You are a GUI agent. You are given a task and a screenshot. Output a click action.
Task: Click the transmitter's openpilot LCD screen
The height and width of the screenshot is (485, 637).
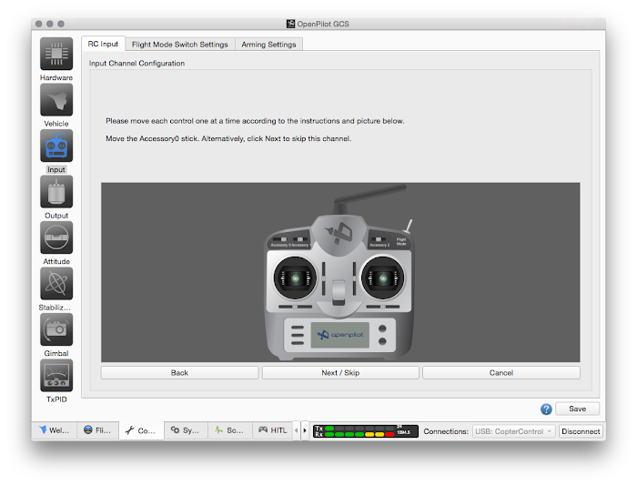(x=340, y=335)
